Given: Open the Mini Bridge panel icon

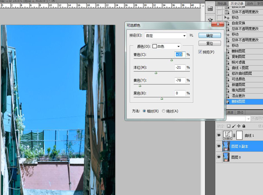Looking at the screenshot, I should [x=210, y=8].
